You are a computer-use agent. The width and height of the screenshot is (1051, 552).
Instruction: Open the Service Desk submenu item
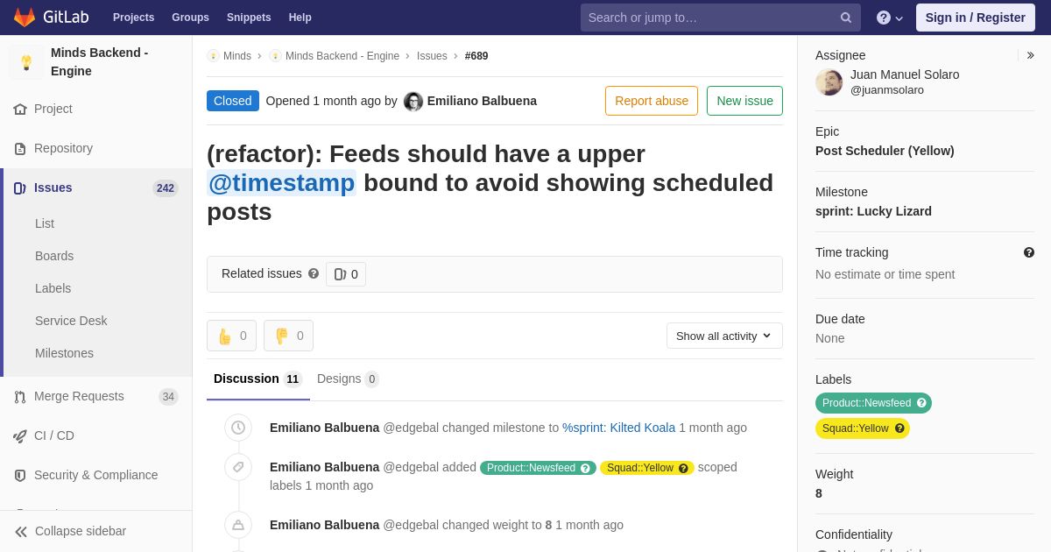pos(71,321)
